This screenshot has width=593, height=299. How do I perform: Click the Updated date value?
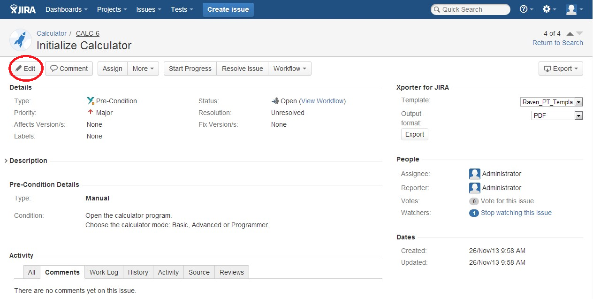(x=497, y=262)
